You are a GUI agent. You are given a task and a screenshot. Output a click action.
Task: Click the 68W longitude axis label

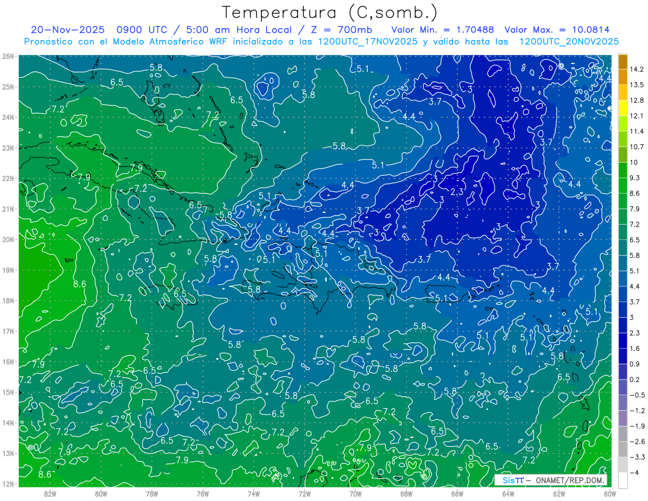pyautogui.click(x=406, y=493)
